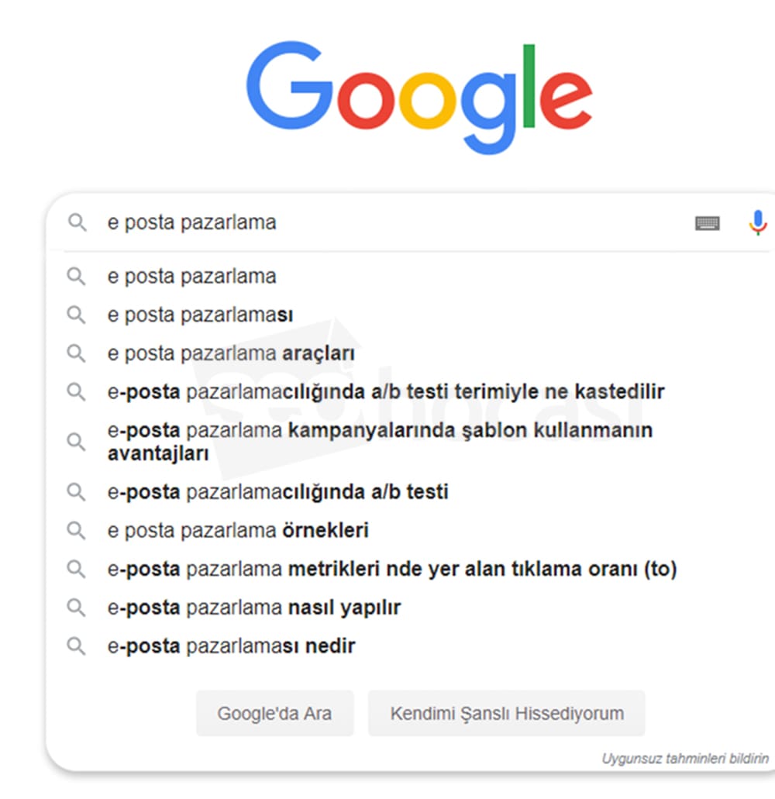Select 'e-posta pazarlamacılığında a/b testi' suggestion
The image size is (775, 799).
(x=277, y=492)
